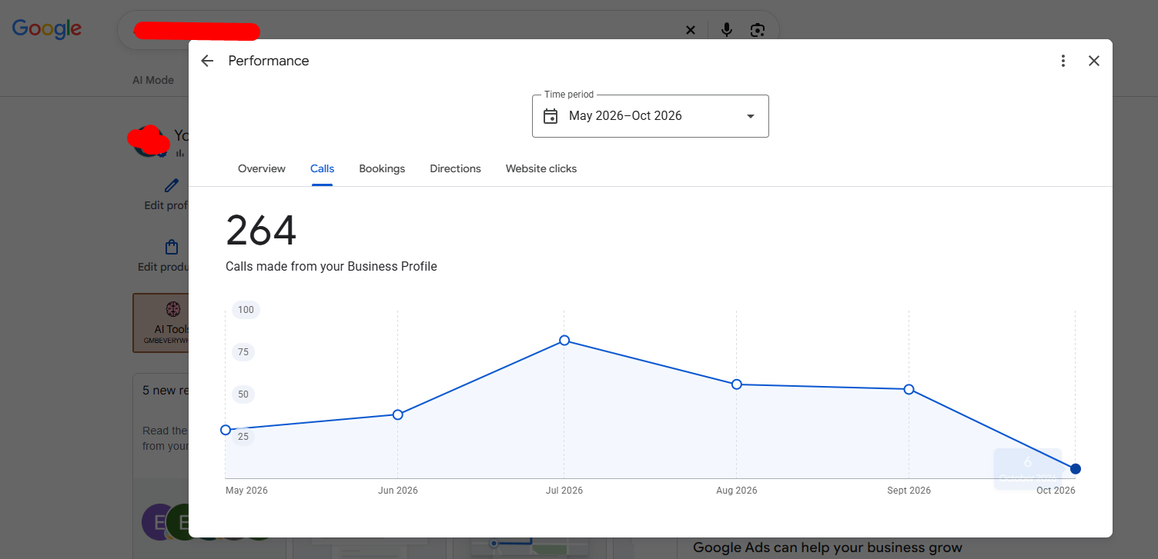Click the "Oct 2026" x-axis label
Screen dimensions: 1158x559
1056,491
